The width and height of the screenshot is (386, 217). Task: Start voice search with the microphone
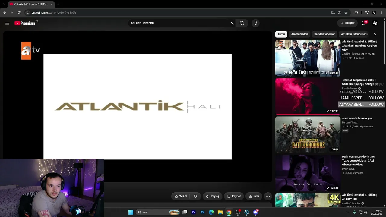pos(255,23)
